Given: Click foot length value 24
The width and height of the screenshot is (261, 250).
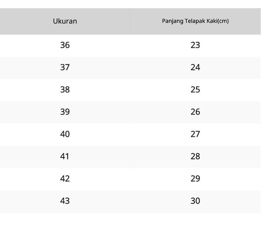Looking at the screenshot, I should pos(195,68).
